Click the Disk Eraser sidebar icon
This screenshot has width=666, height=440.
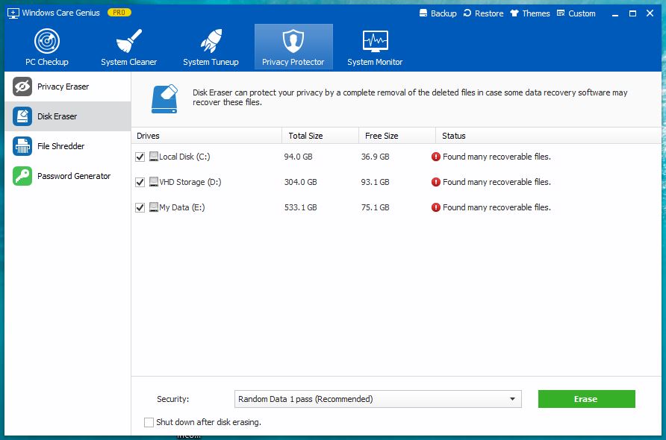[22, 116]
